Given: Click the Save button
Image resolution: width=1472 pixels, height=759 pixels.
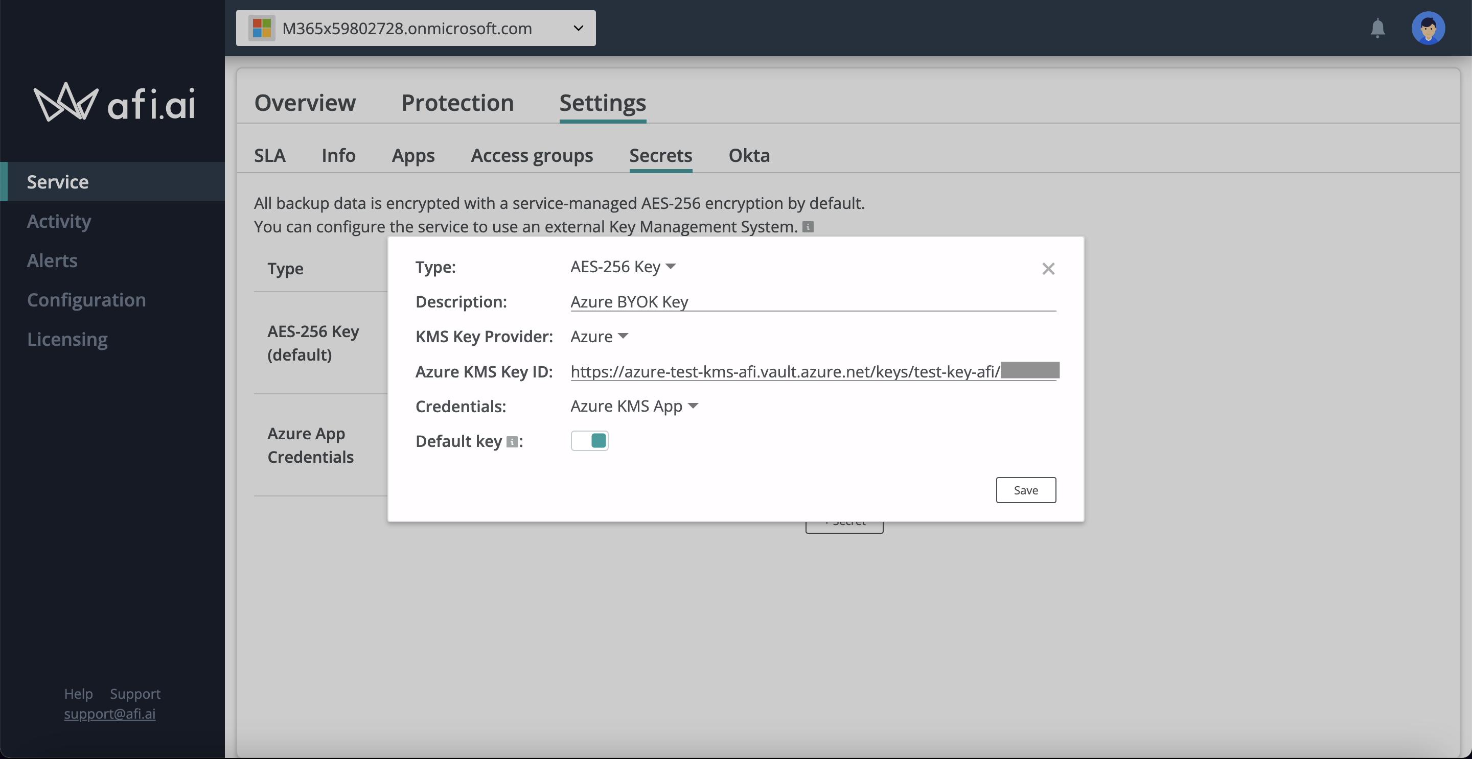Looking at the screenshot, I should pos(1026,490).
